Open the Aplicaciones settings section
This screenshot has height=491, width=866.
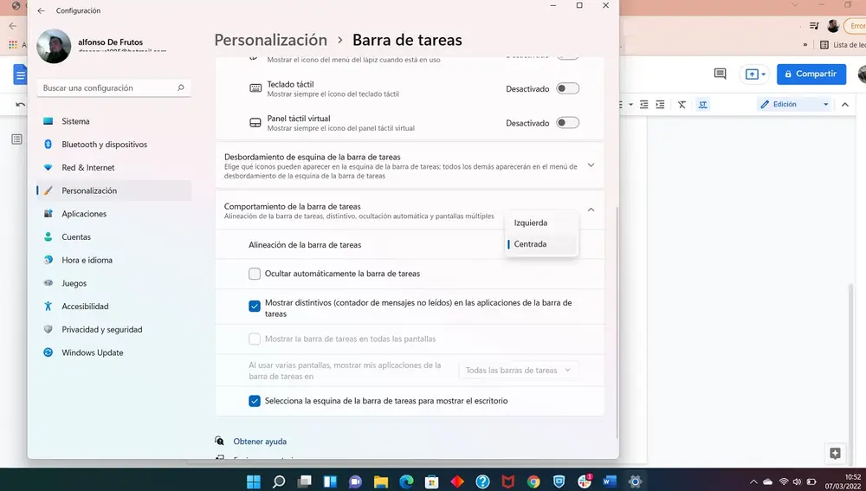[x=113, y=214]
